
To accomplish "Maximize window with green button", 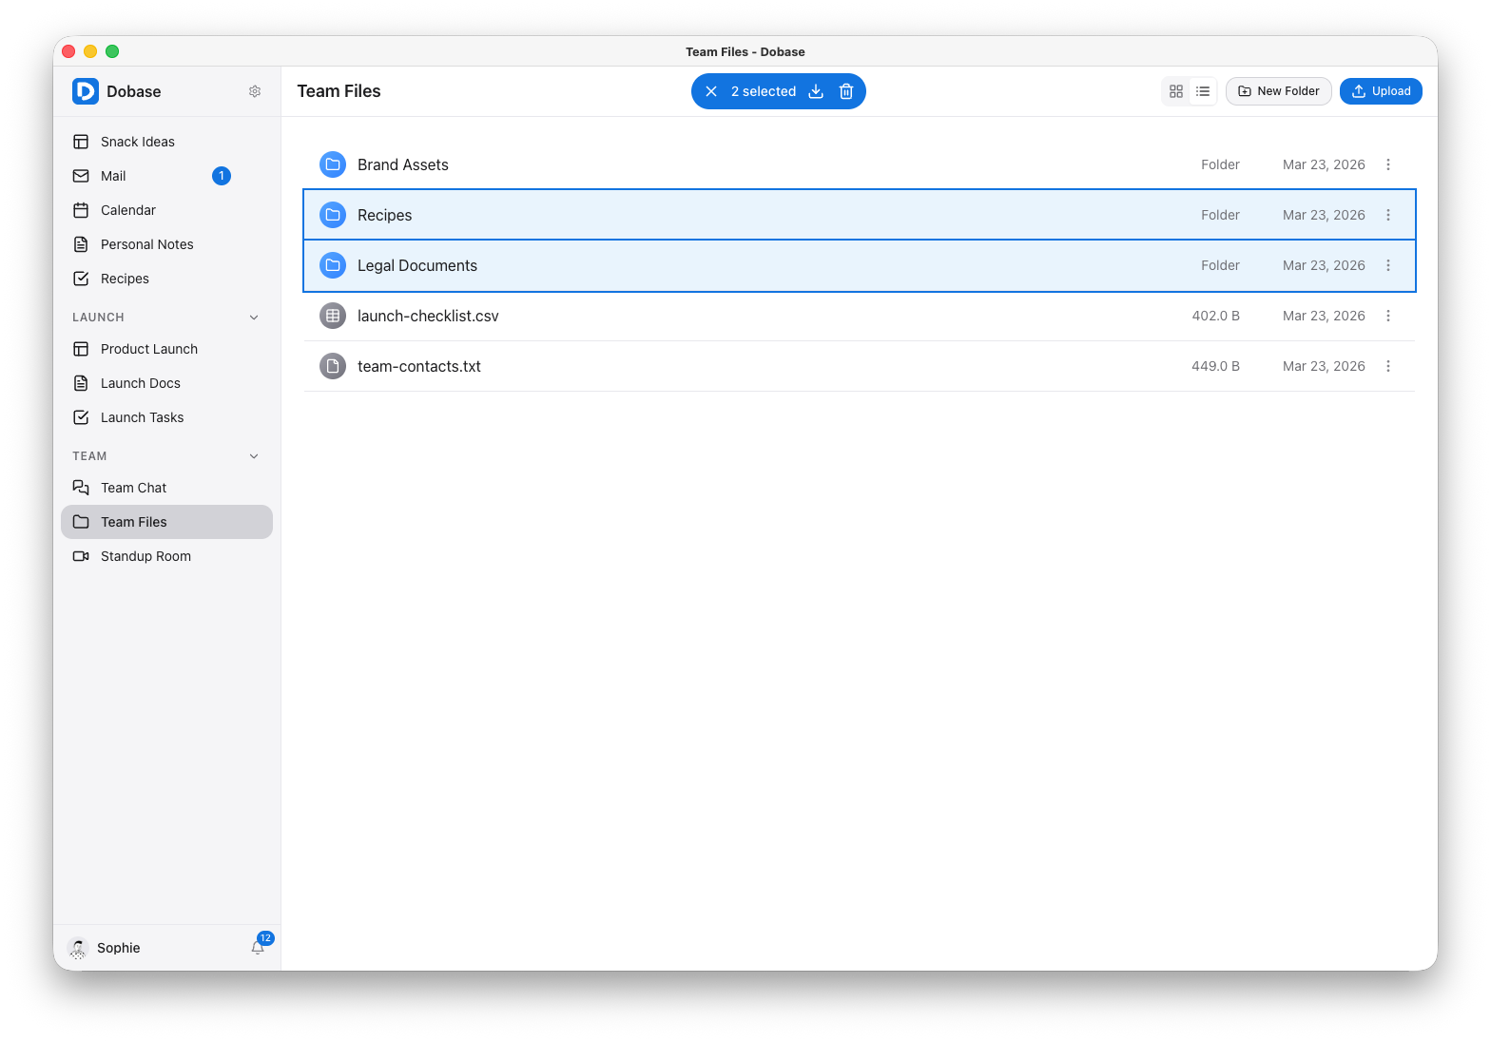I will (x=112, y=51).
